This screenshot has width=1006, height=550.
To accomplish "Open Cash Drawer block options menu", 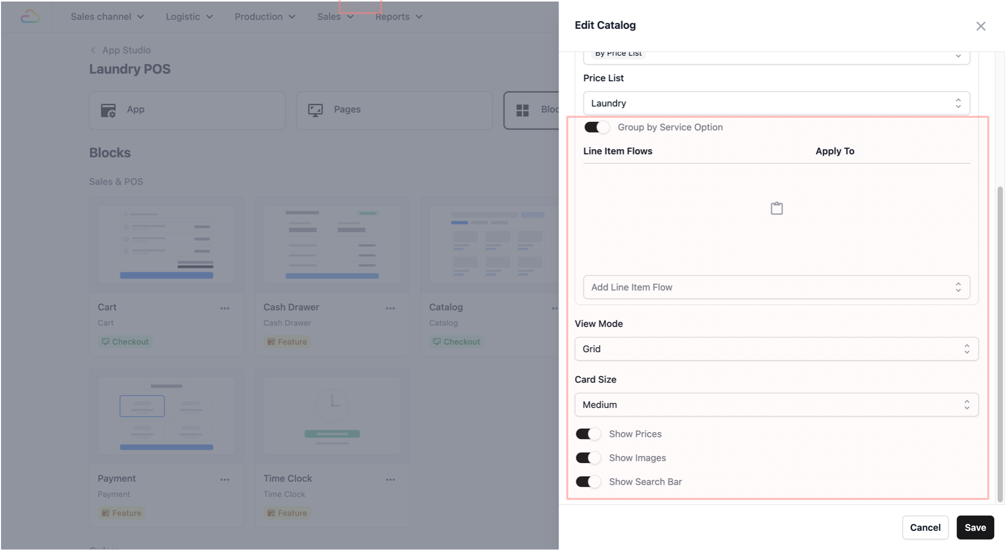I will click(390, 308).
